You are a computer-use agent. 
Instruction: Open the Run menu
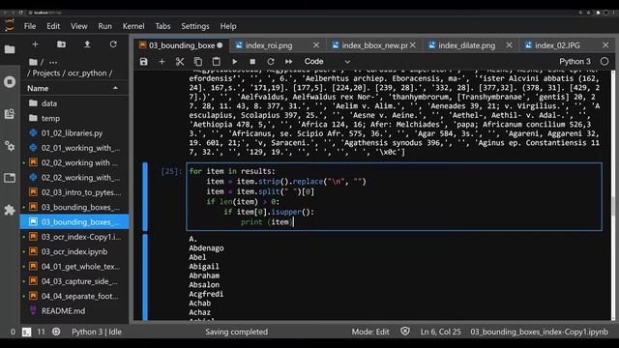pos(105,26)
